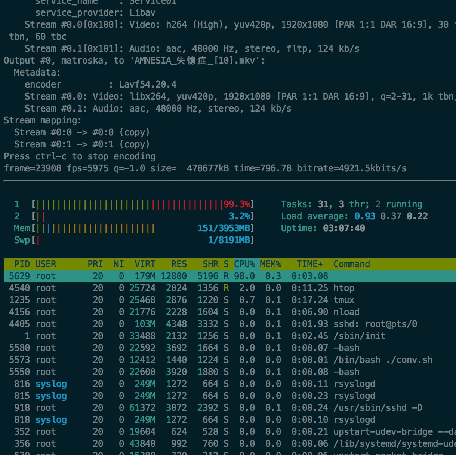The image size is (456, 455).
Task: Click the 151/3953MB memory value
Action: (224, 228)
